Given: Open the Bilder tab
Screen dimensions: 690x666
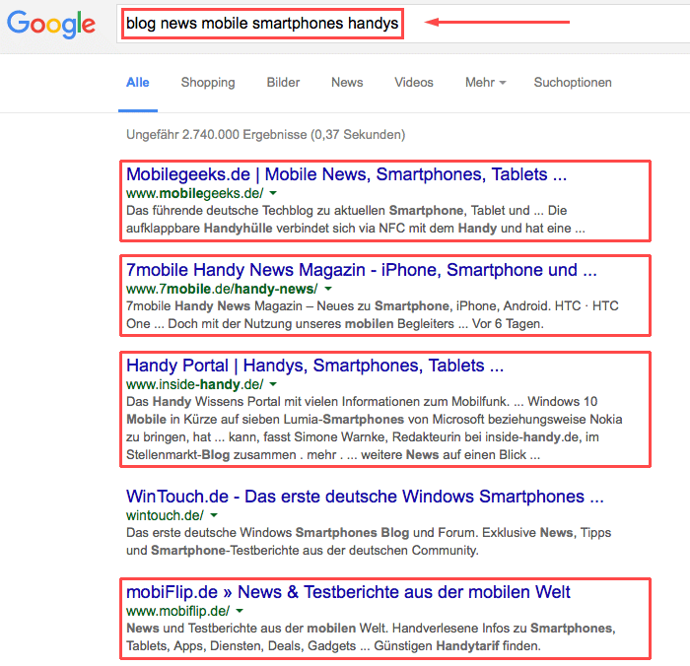Looking at the screenshot, I should click(x=283, y=82).
